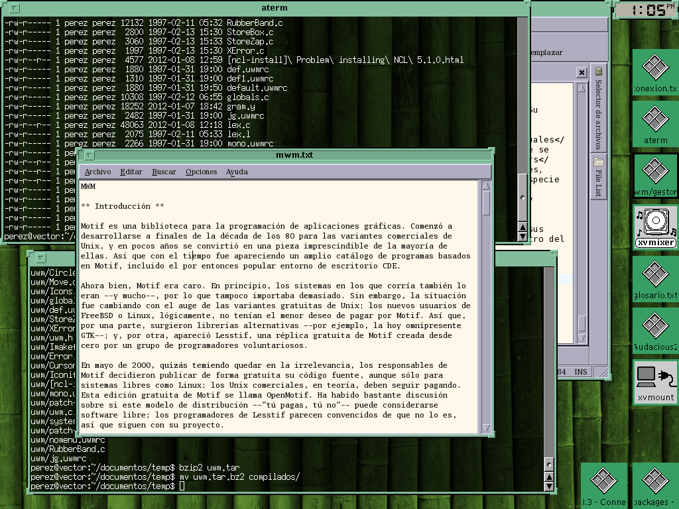Click default.uwmrc in the file listing
The width and height of the screenshot is (679, 509).
[257, 88]
